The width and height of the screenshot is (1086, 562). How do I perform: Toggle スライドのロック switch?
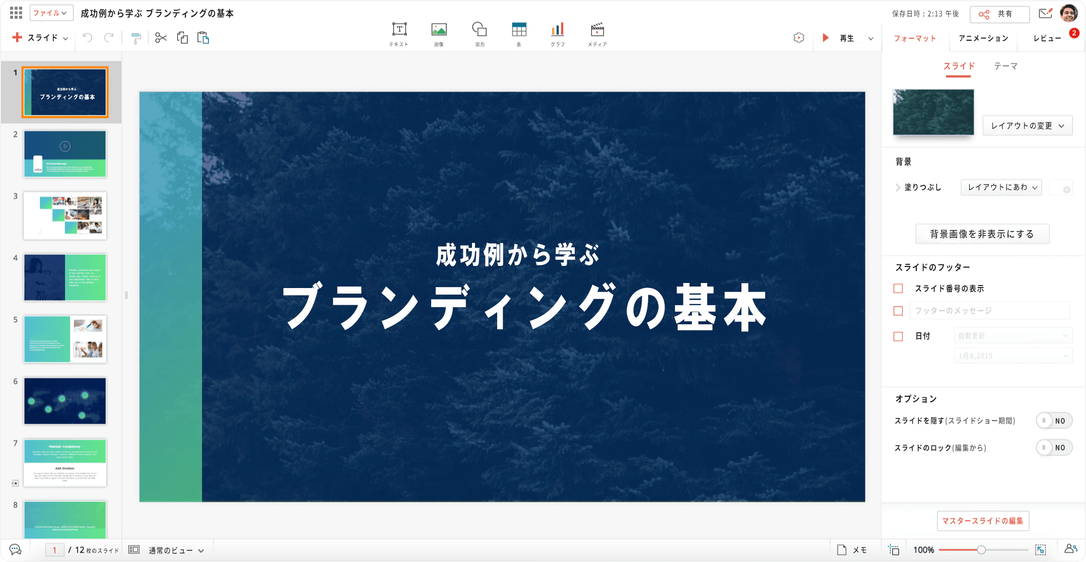pyautogui.click(x=1054, y=447)
